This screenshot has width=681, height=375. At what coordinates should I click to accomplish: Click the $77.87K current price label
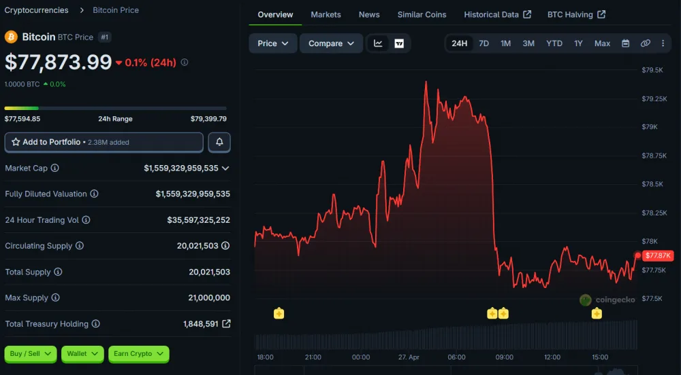coord(658,255)
